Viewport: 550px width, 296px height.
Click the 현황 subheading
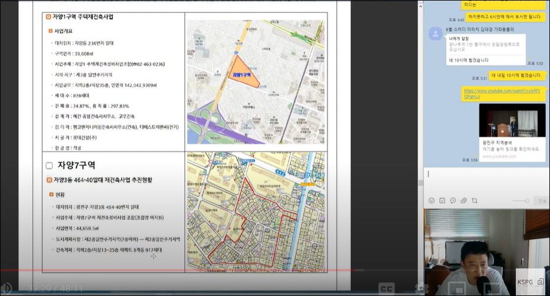point(59,194)
